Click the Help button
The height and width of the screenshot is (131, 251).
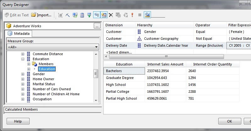(18, 121)
